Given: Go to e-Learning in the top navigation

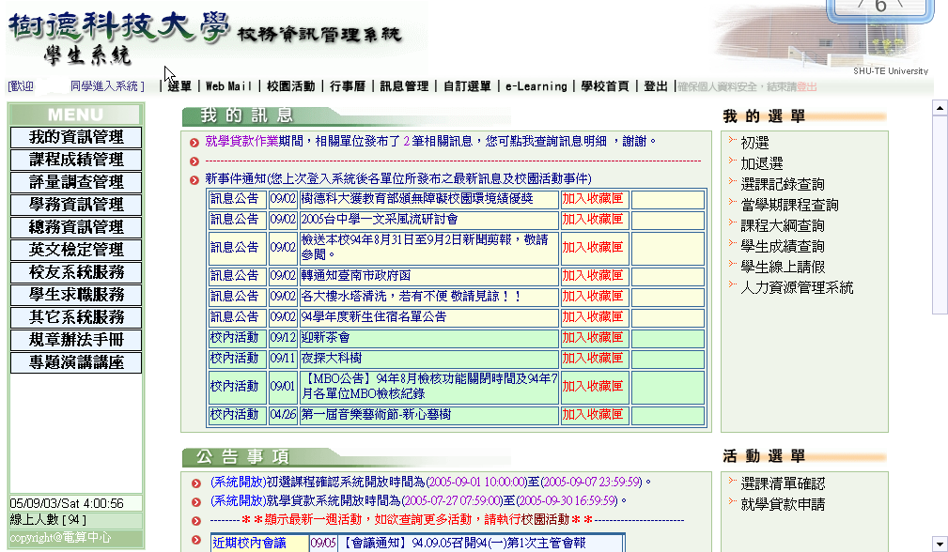Looking at the screenshot, I should (536, 86).
